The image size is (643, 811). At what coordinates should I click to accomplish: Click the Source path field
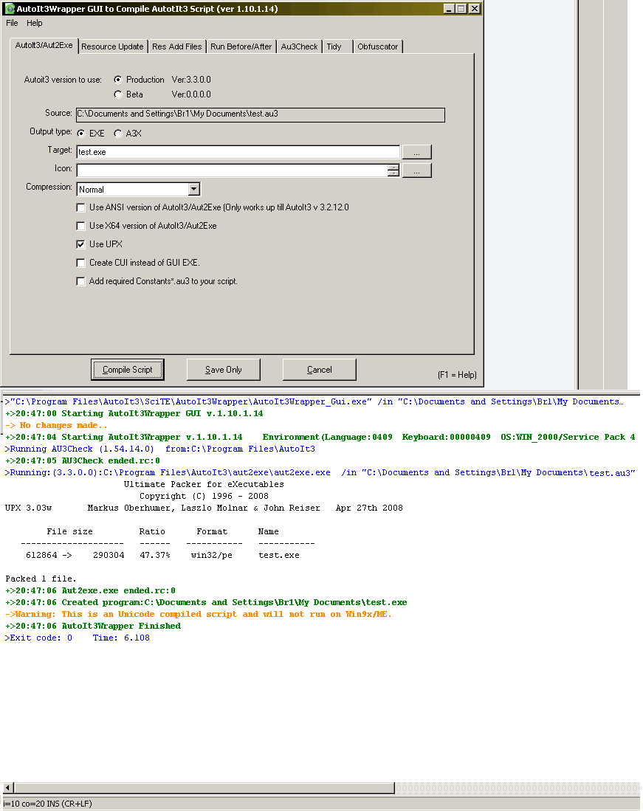pos(260,114)
